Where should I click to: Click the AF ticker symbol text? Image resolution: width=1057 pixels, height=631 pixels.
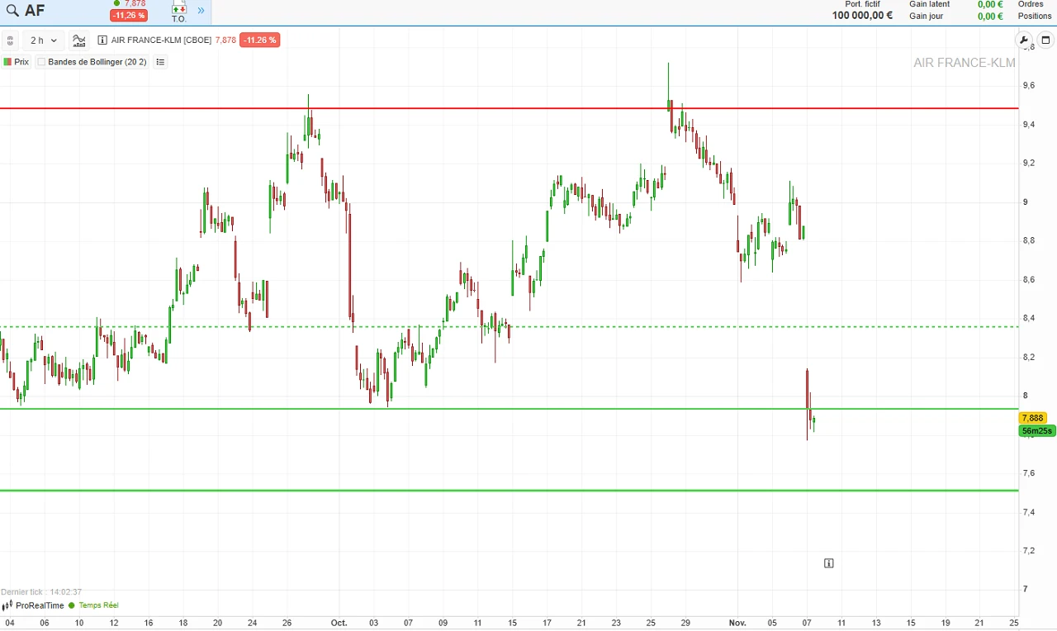pos(35,11)
